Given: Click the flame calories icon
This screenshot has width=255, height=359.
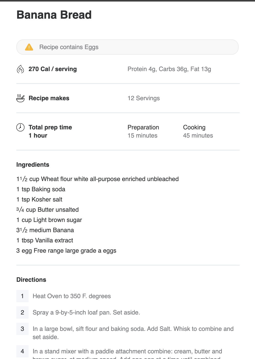Looking at the screenshot, I should tap(20, 69).
